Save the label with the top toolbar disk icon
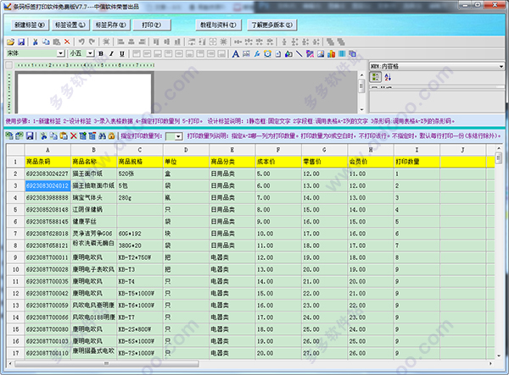This screenshot has height=375, width=509. click(x=21, y=41)
